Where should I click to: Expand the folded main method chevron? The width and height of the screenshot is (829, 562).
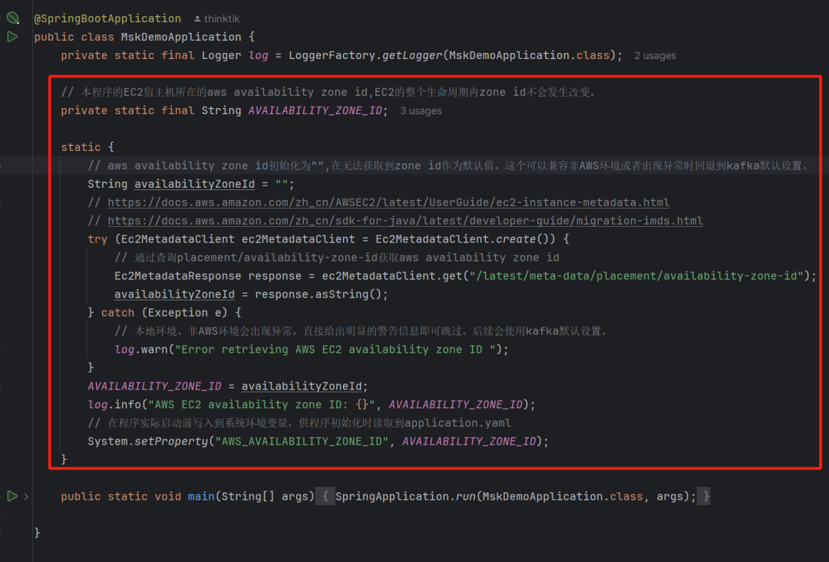(26, 497)
